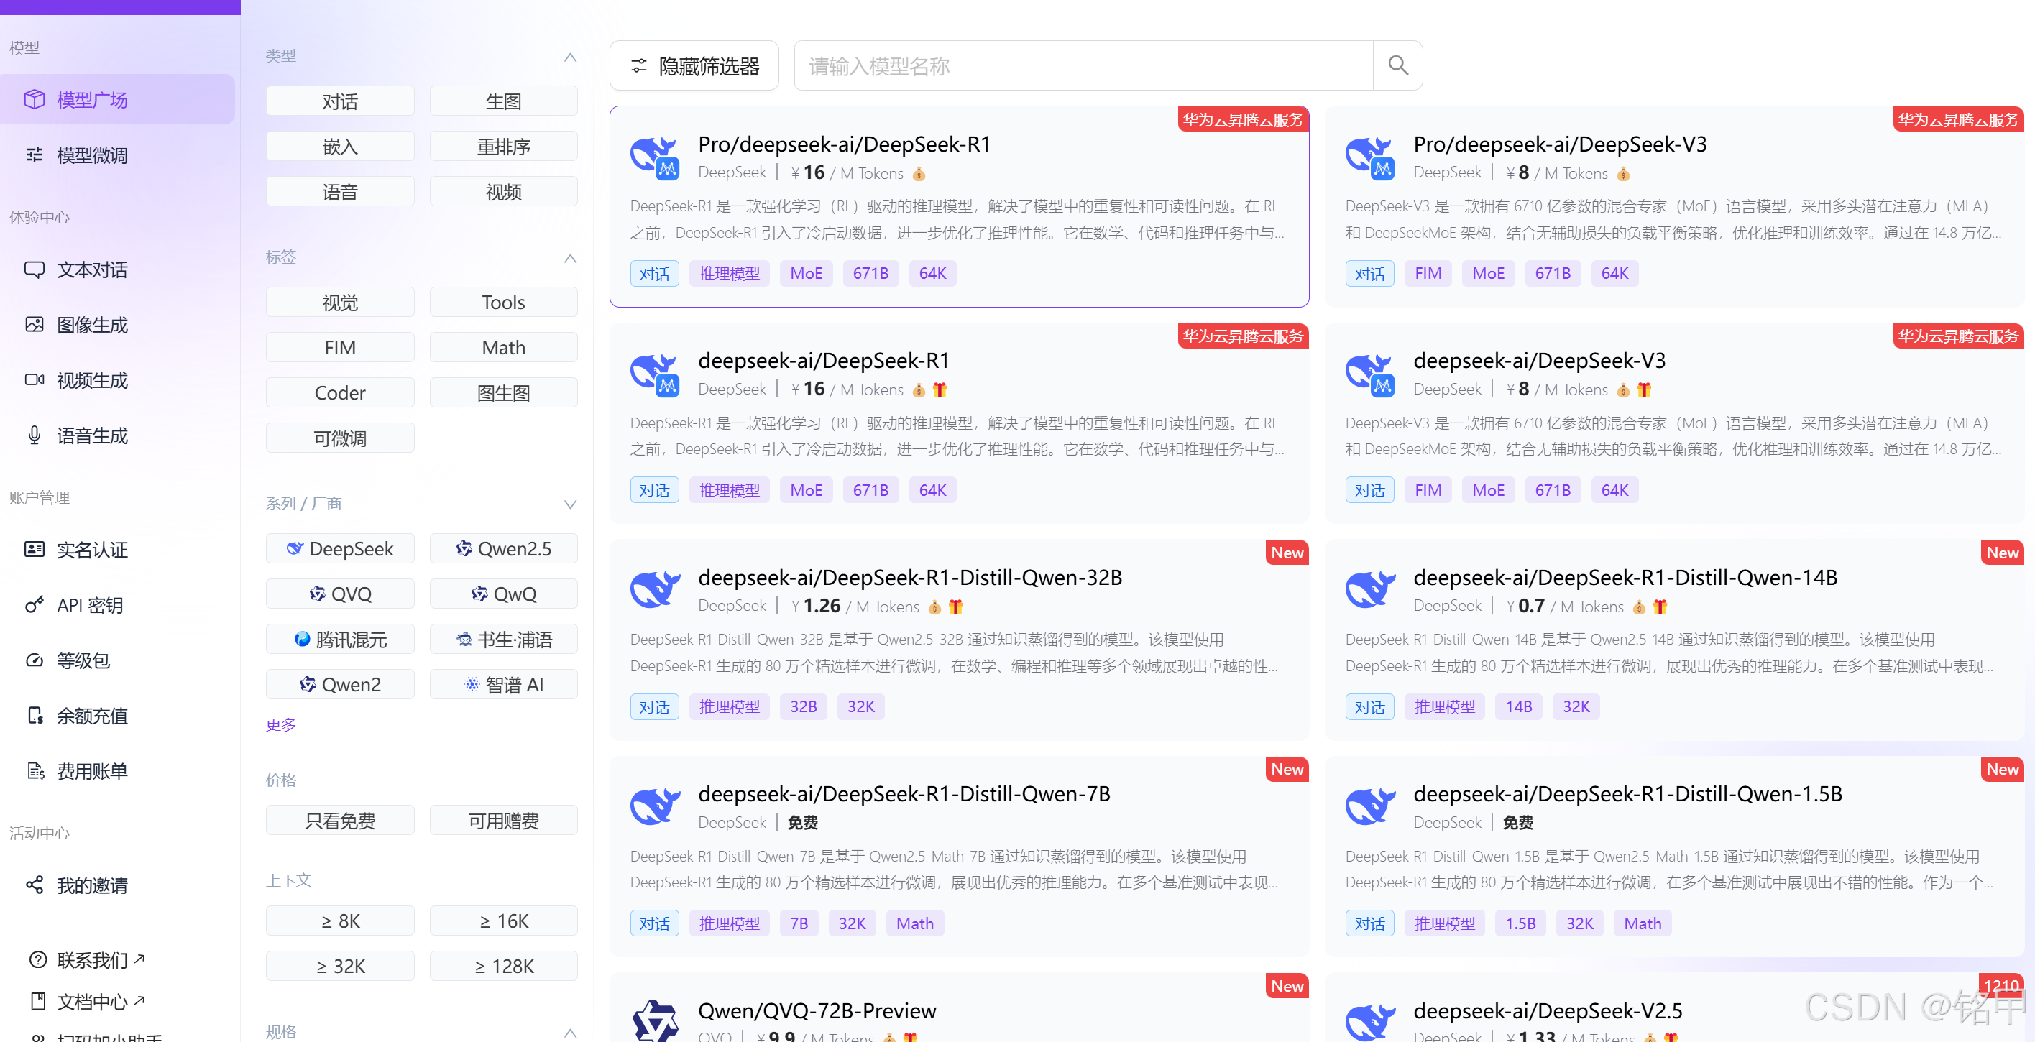The width and height of the screenshot is (2035, 1042).
Task: Click the 图像生成 picture icon
Action: pos(34,325)
